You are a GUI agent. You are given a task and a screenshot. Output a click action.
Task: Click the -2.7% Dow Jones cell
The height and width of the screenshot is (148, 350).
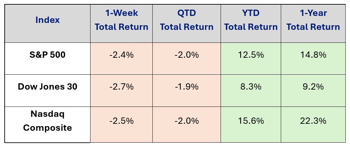(121, 87)
